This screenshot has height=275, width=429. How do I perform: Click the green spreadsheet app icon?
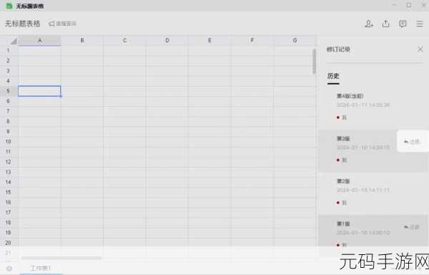[9, 6]
